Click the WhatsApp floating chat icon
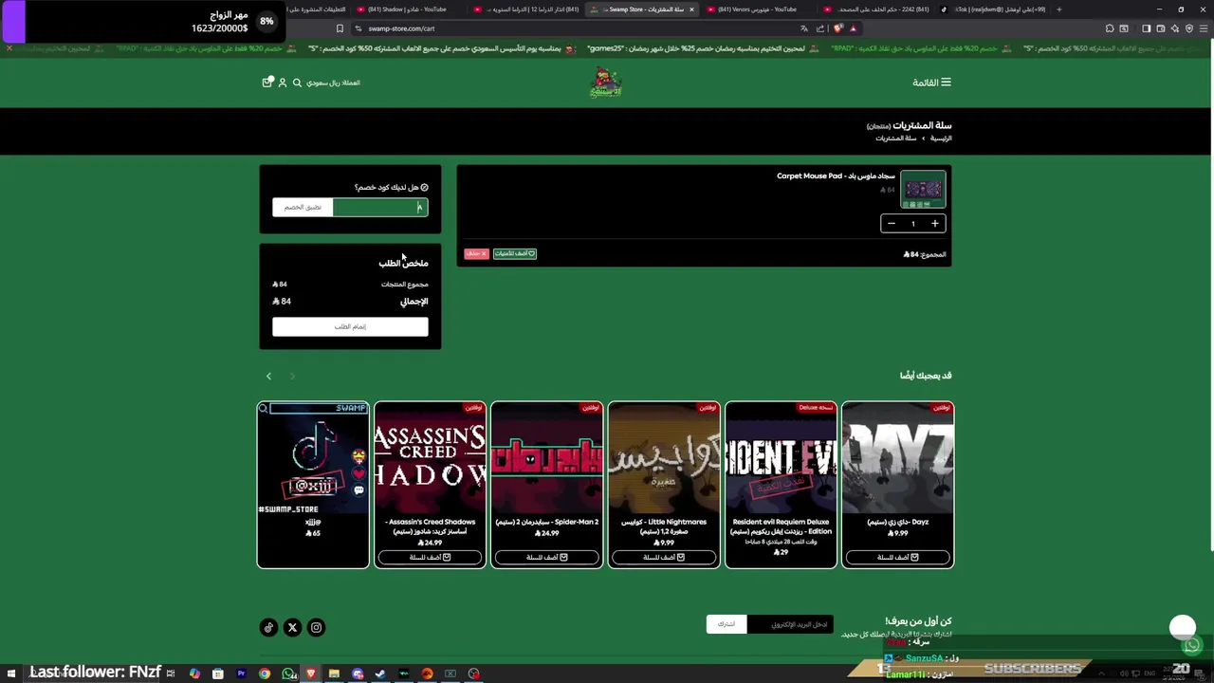Image resolution: width=1214 pixels, height=683 pixels. pyautogui.click(x=1192, y=646)
